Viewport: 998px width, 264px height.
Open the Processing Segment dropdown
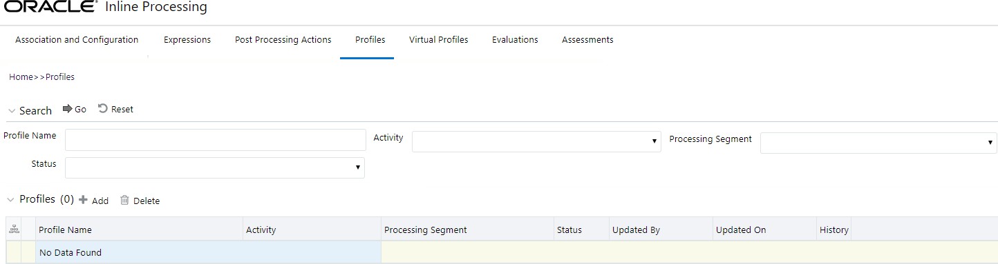[878, 143]
